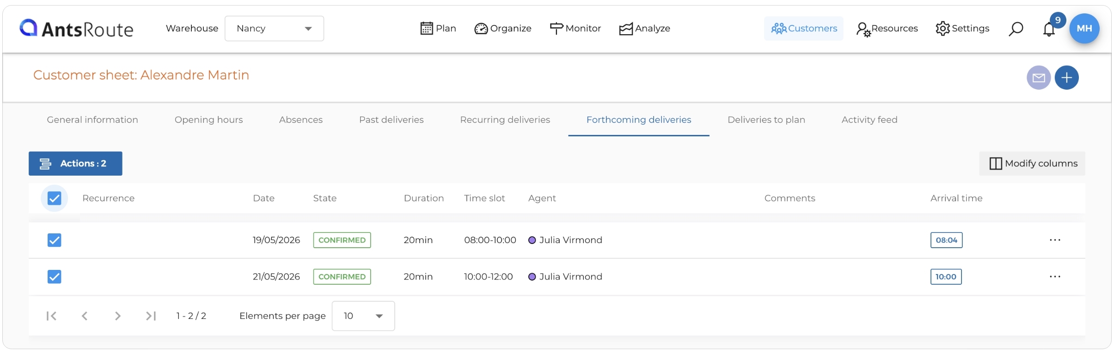Open notifications bell icon
This screenshot has width=1114, height=354.
coord(1049,30)
